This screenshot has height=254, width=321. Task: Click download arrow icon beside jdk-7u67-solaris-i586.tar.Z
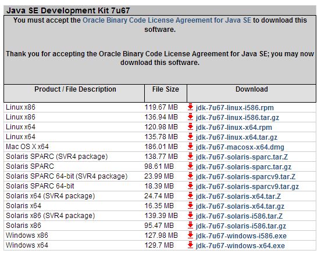point(190,215)
